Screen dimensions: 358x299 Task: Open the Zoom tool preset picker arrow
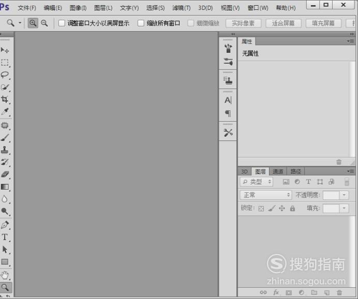(x=20, y=23)
